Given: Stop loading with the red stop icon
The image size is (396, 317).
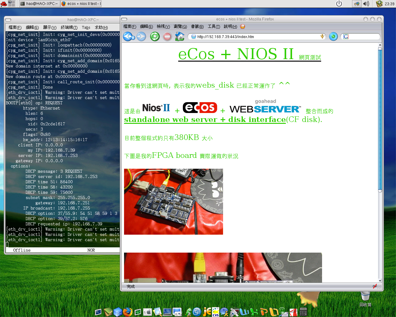Looking at the screenshot, I should click(x=167, y=37).
